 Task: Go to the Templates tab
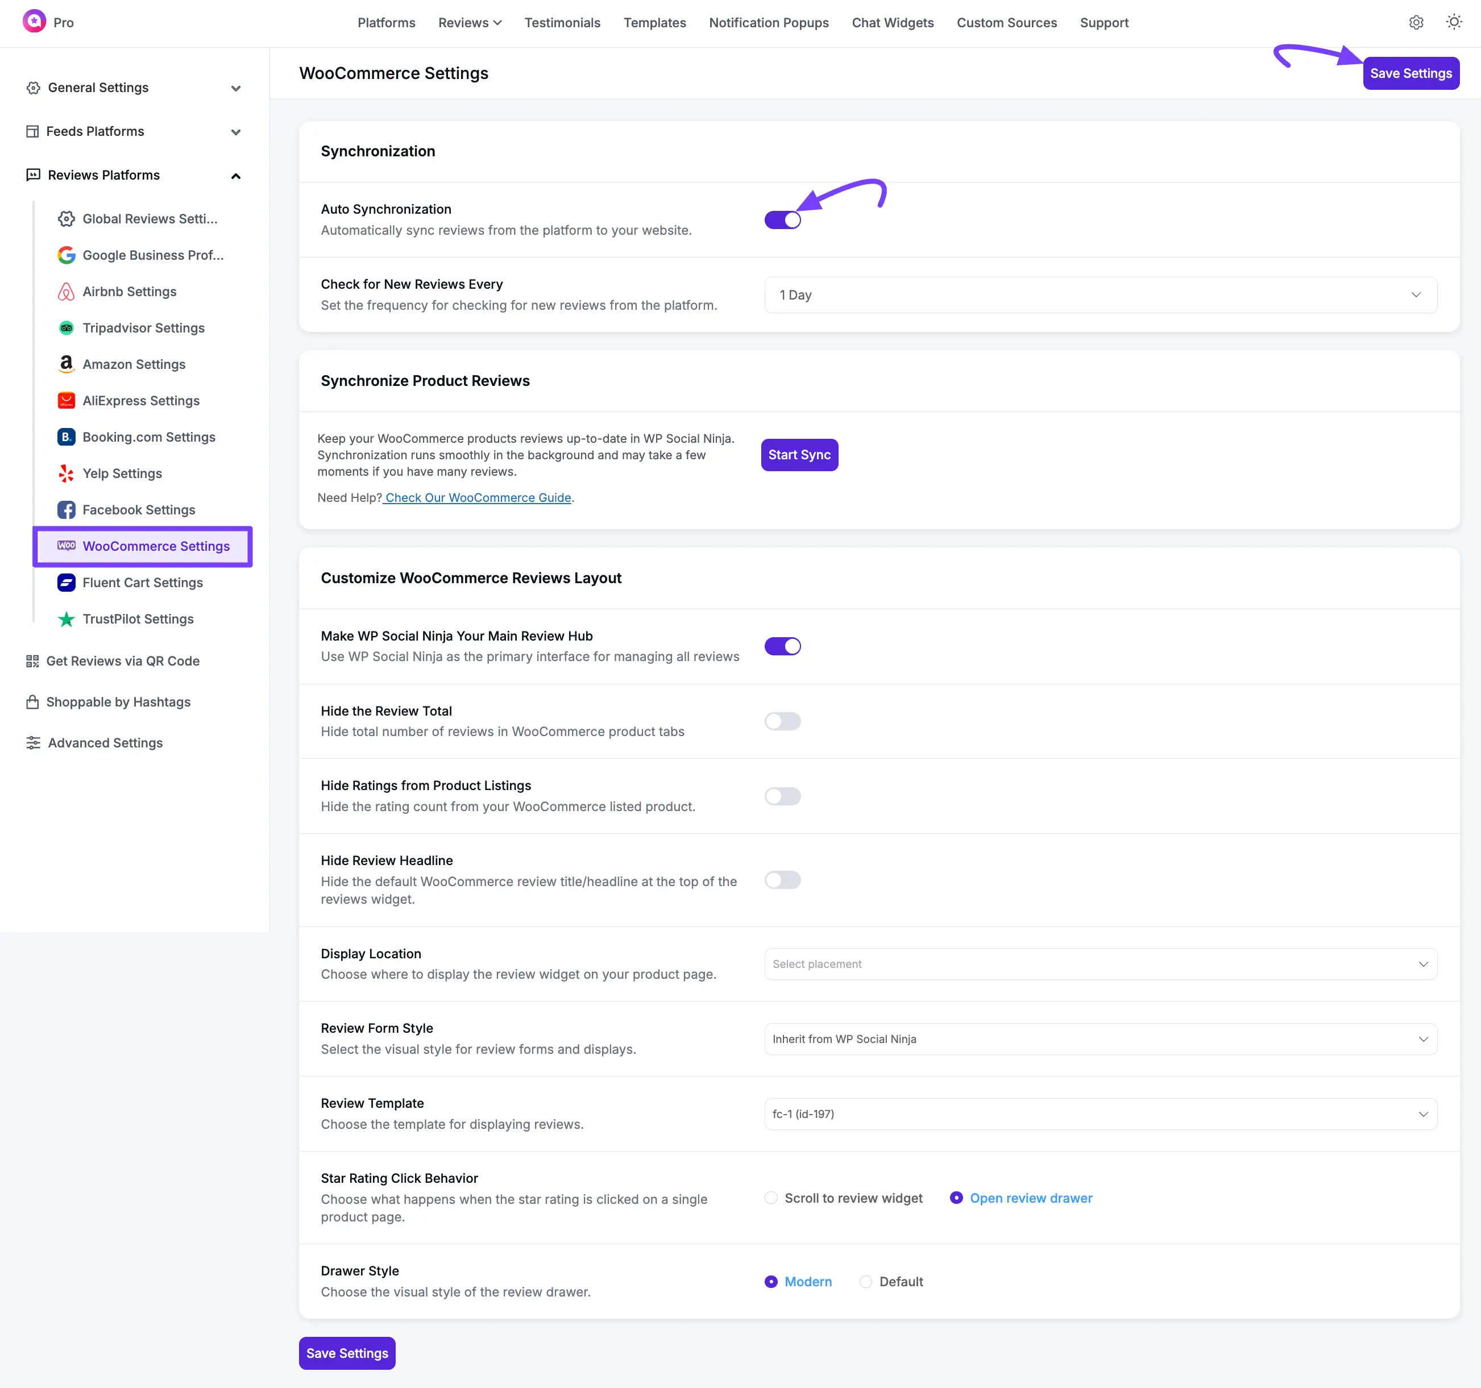coord(654,22)
